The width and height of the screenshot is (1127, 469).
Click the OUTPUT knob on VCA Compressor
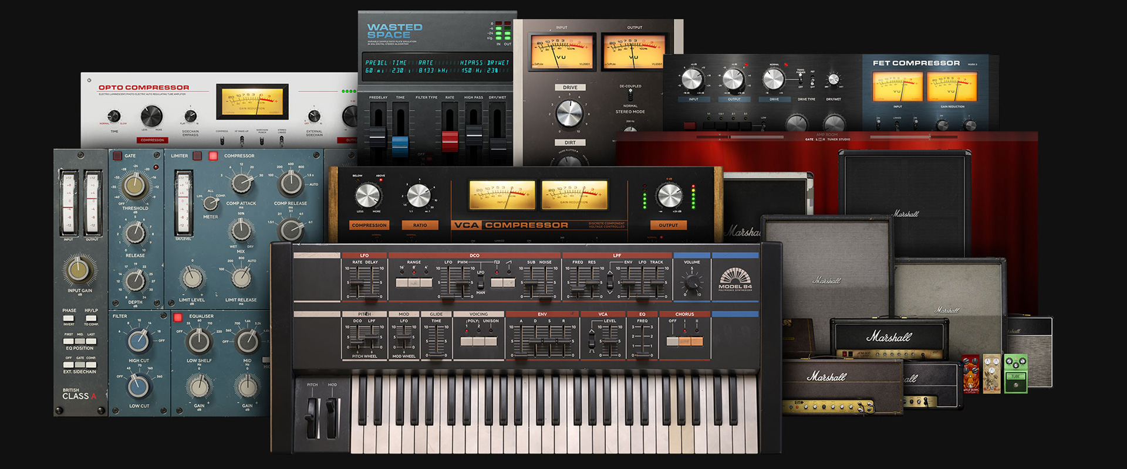[x=669, y=195]
